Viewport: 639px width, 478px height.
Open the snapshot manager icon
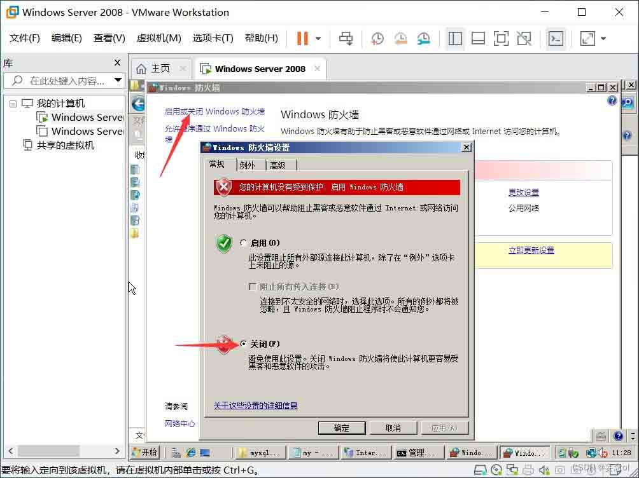tap(424, 39)
